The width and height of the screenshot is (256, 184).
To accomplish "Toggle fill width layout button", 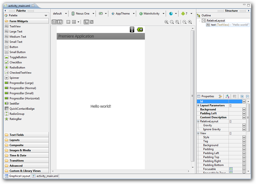I will (54, 22).
